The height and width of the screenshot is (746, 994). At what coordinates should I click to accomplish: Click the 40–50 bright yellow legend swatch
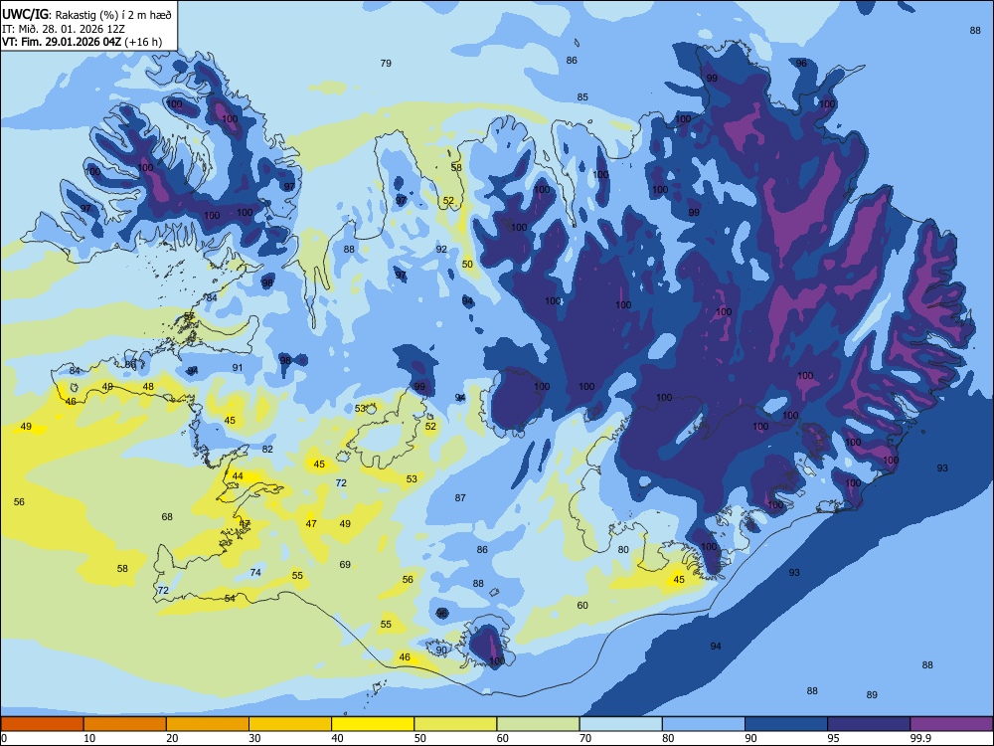(373, 724)
